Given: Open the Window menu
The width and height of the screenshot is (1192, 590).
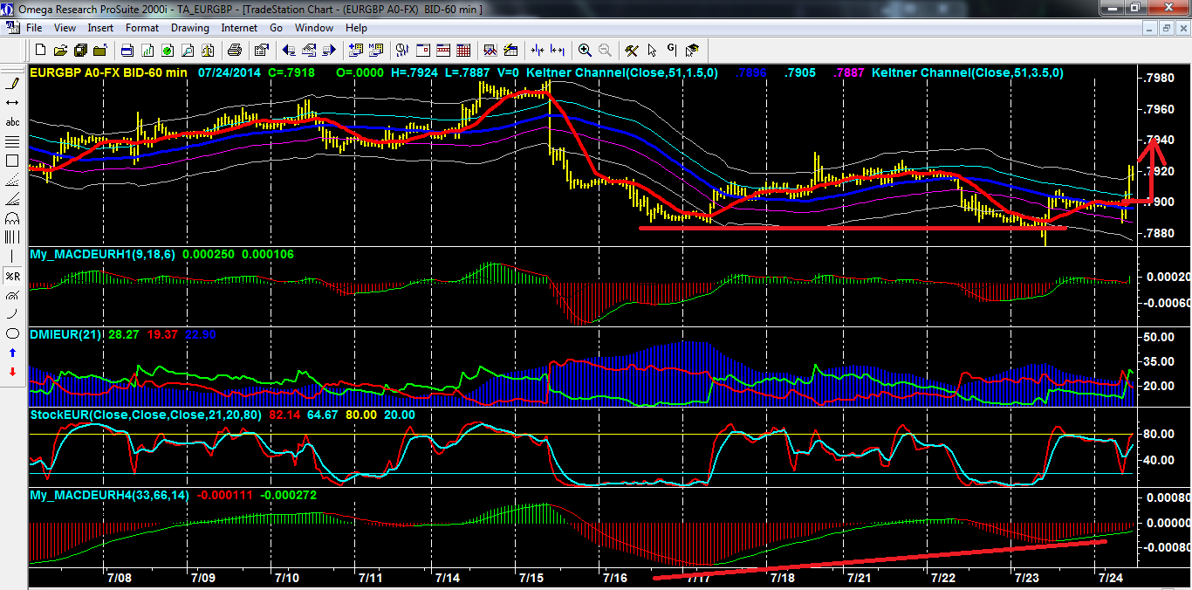Looking at the screenshot, I should [313, 28].
